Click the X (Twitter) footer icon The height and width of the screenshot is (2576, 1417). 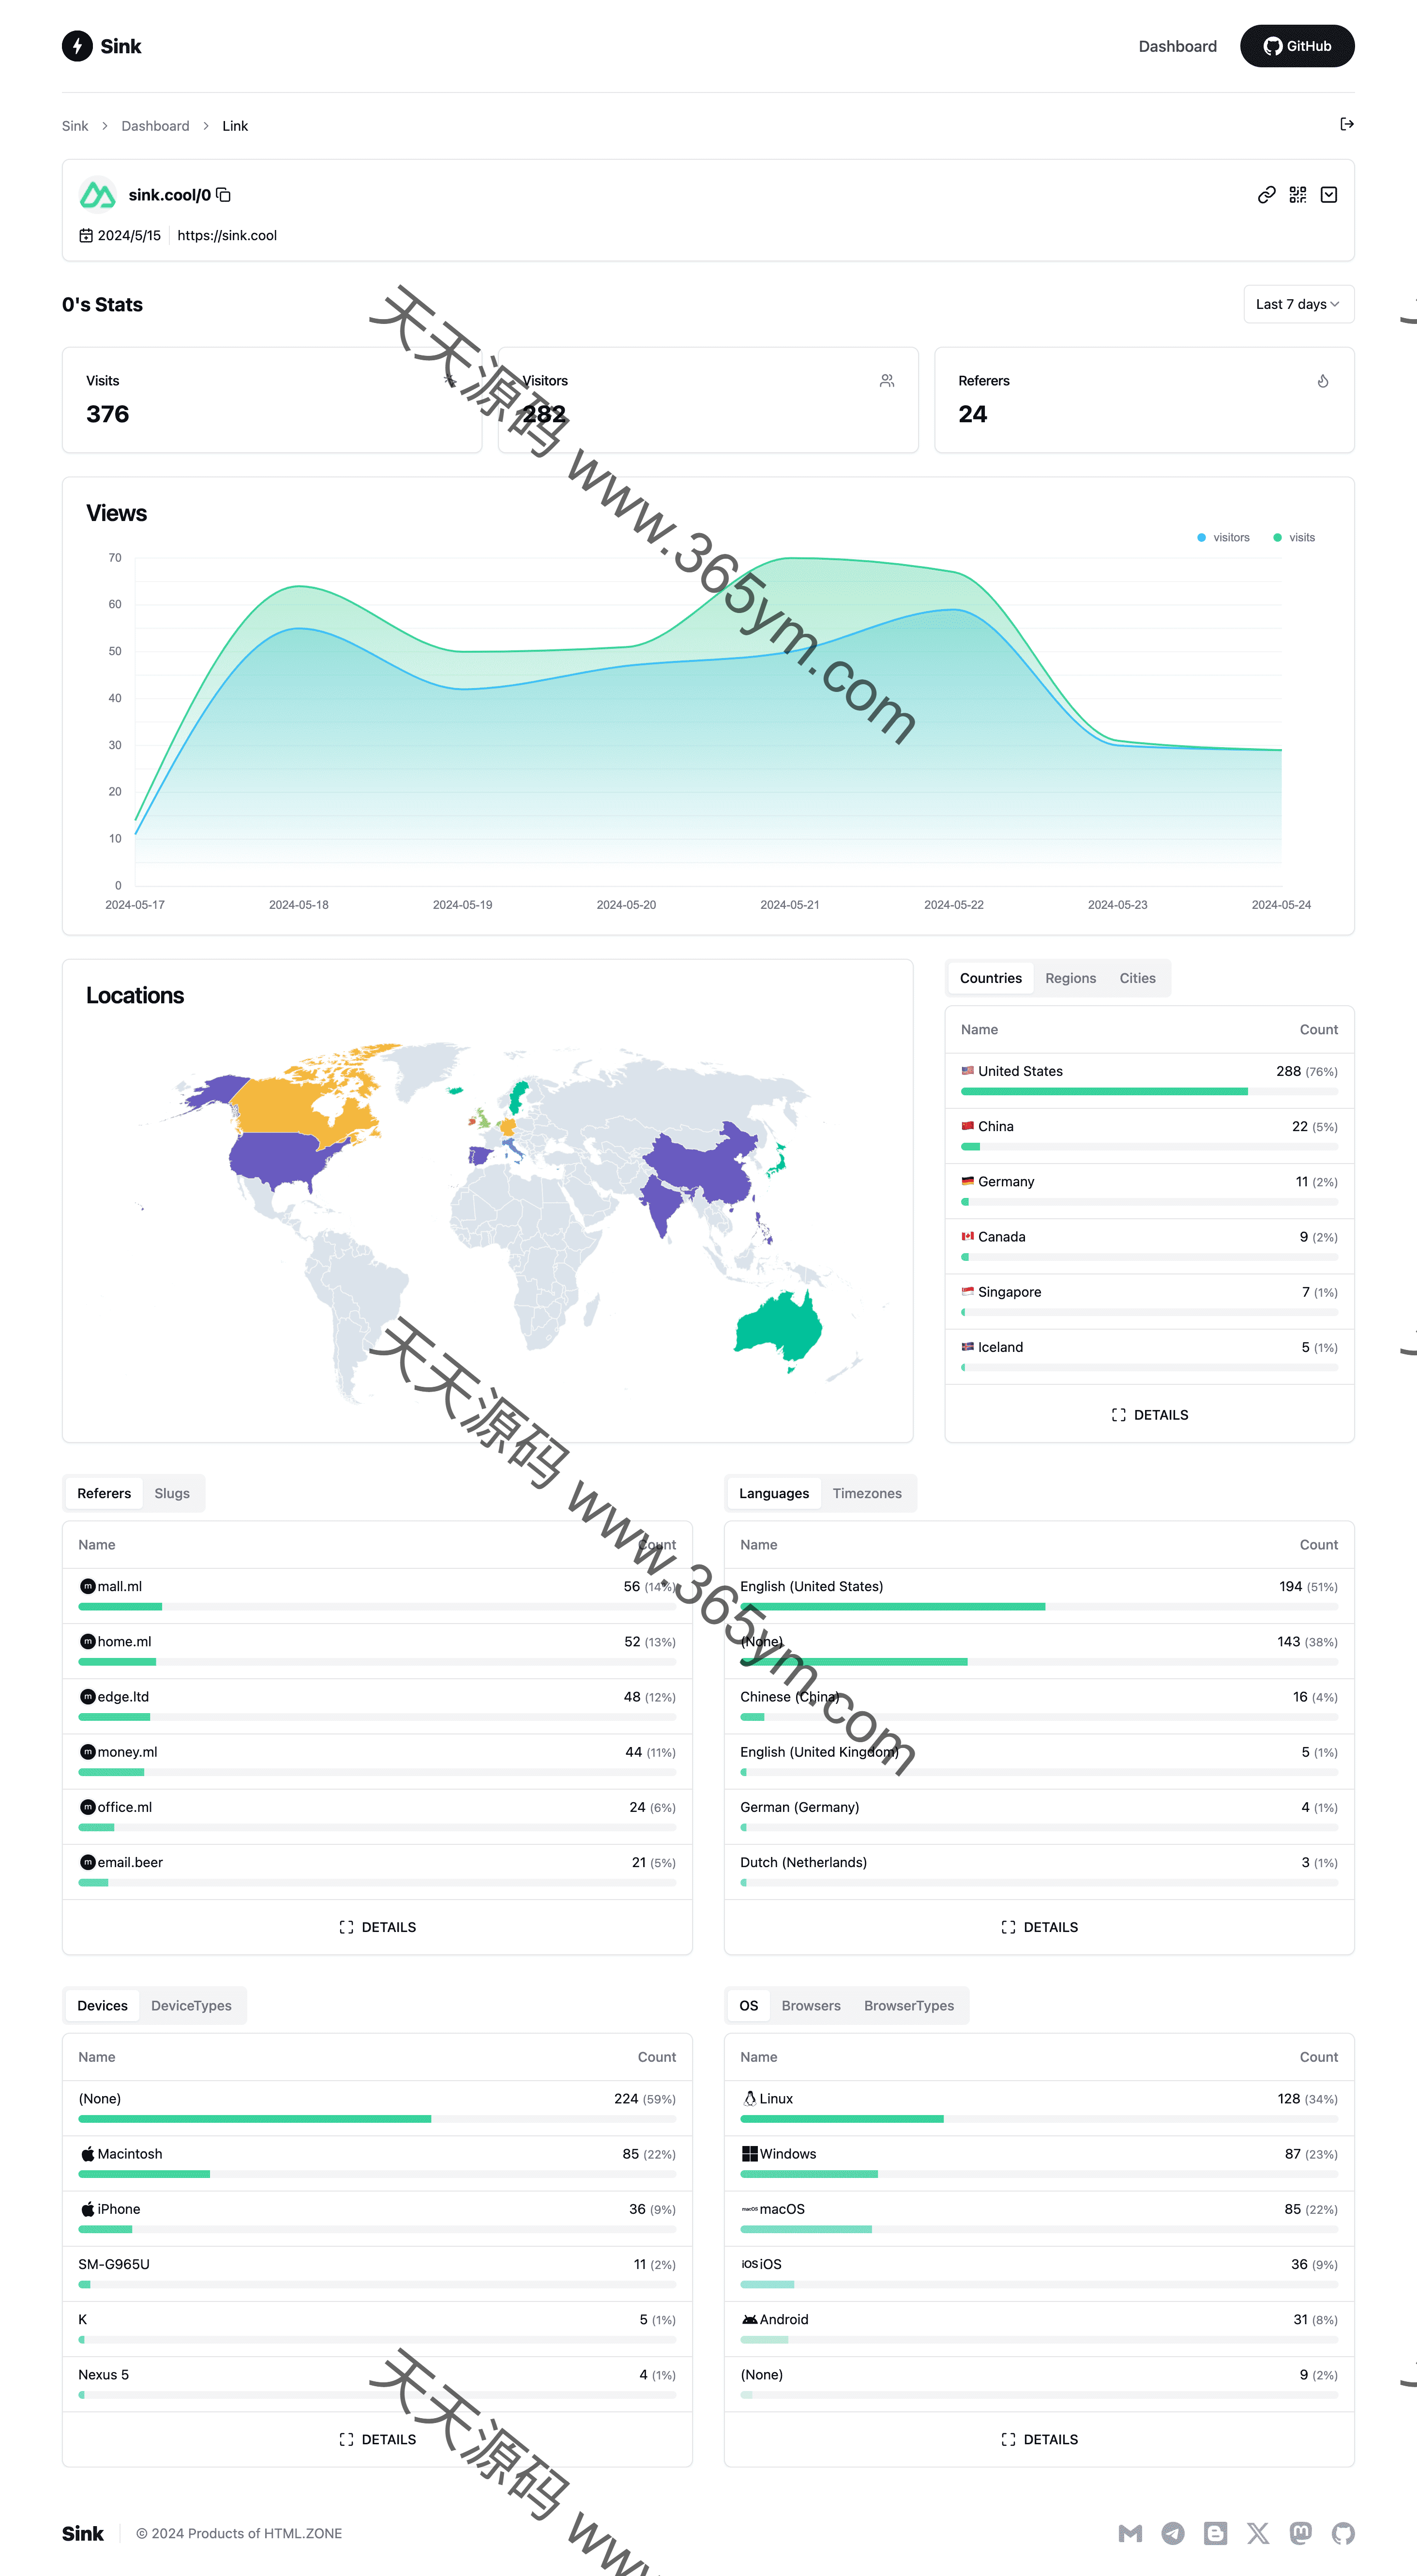1257,2533
